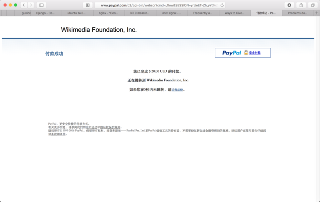Screen dimensions: 320x202
Task: Click the PayPal logo
Action: click(x=232, y=53)
